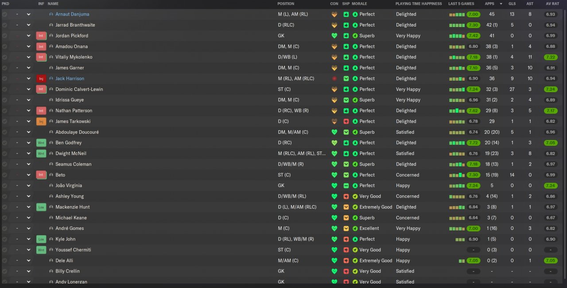This screenshot has width=567, height=288.
Task: Open the pick dropdown chevron for Dele Alli
Action: click(28, 261)
